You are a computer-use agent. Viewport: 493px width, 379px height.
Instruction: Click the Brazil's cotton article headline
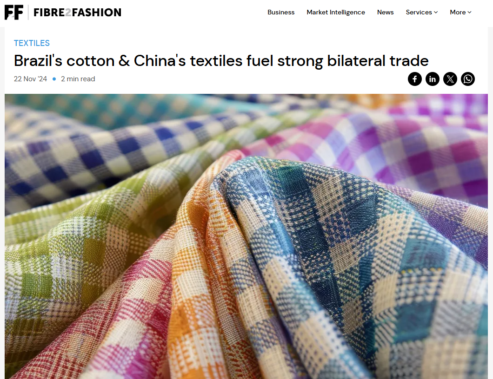tap(221, 60)
